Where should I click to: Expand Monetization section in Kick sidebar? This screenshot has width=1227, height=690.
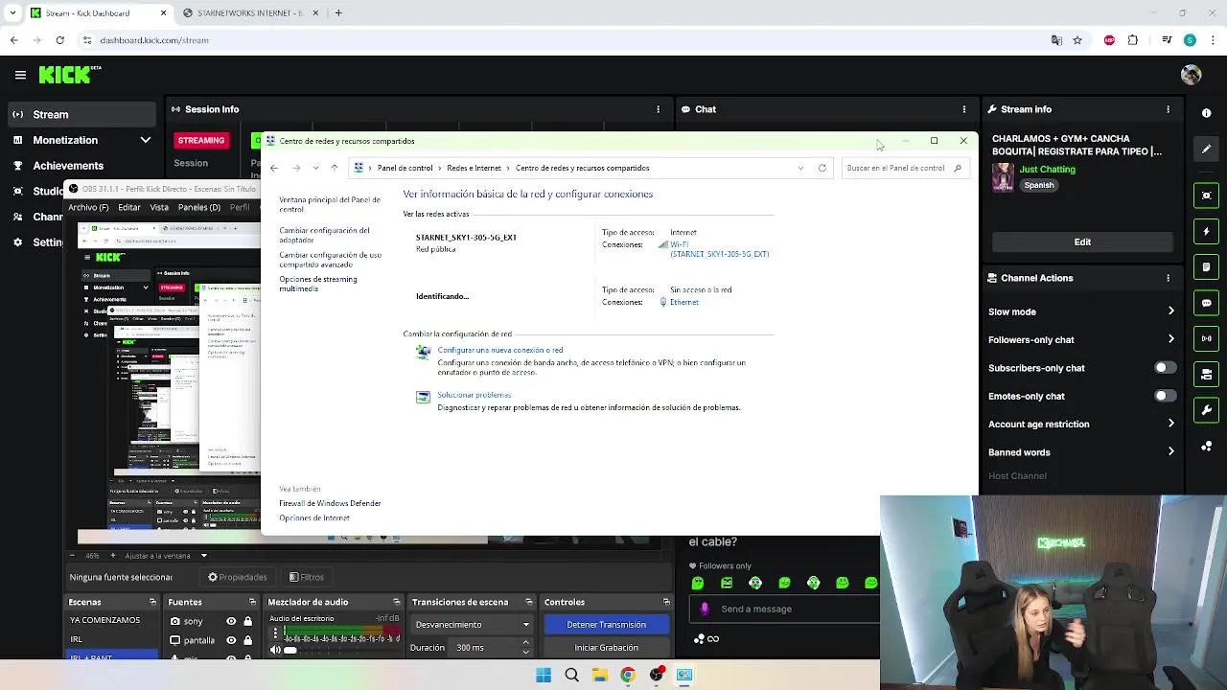tap(145, 140)
